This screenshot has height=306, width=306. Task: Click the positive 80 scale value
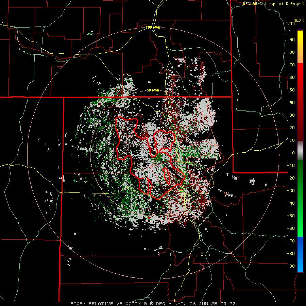[x=292, y=52]
